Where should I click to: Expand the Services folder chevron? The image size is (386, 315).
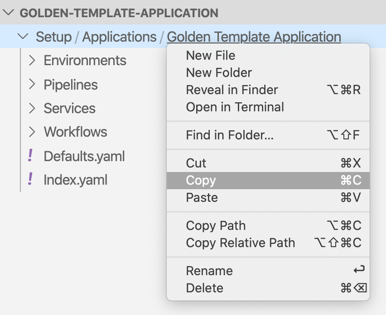coord(32,108)
